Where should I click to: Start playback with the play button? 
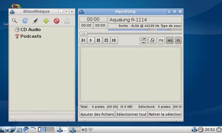(x=91, y=41)
